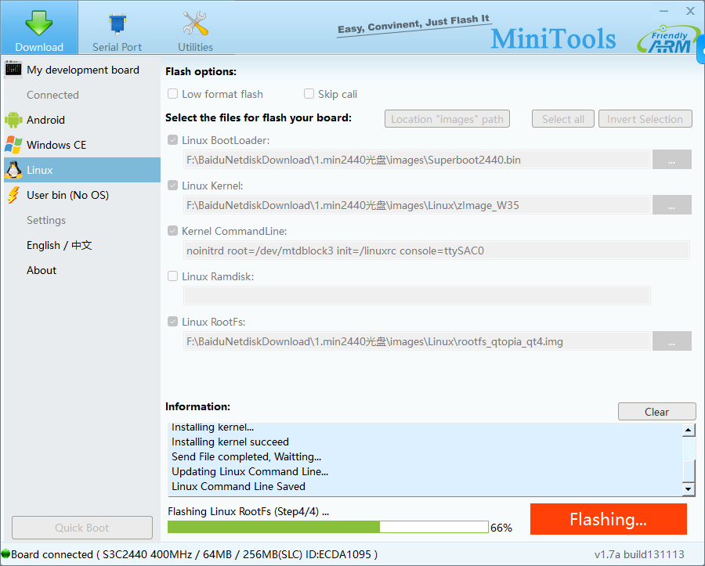Click the User bin lightning icon
705x566 pixels.
pyautogui.click(x=13, y=195)
